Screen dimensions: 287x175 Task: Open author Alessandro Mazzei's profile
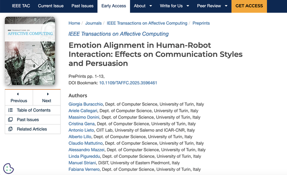pos(86,150)
